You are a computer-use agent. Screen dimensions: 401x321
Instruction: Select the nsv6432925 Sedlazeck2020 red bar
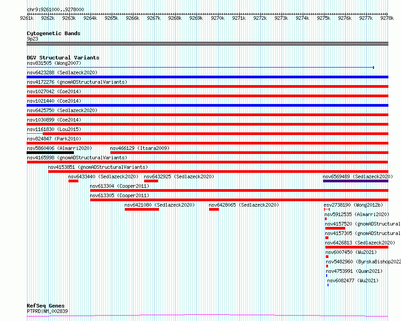tap(151, 181)
